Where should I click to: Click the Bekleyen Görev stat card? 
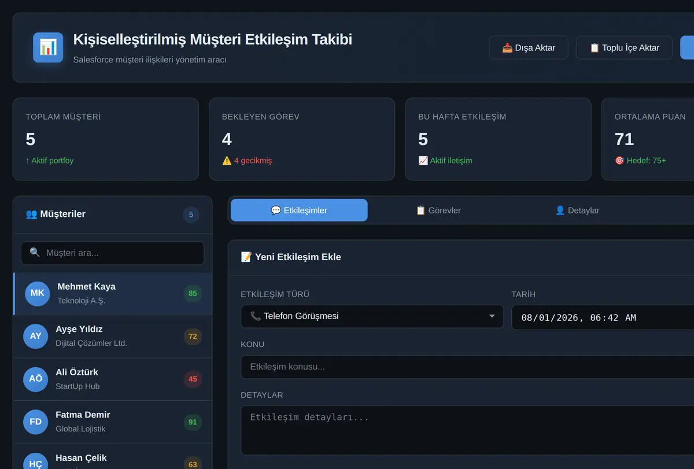click(302, 139)
